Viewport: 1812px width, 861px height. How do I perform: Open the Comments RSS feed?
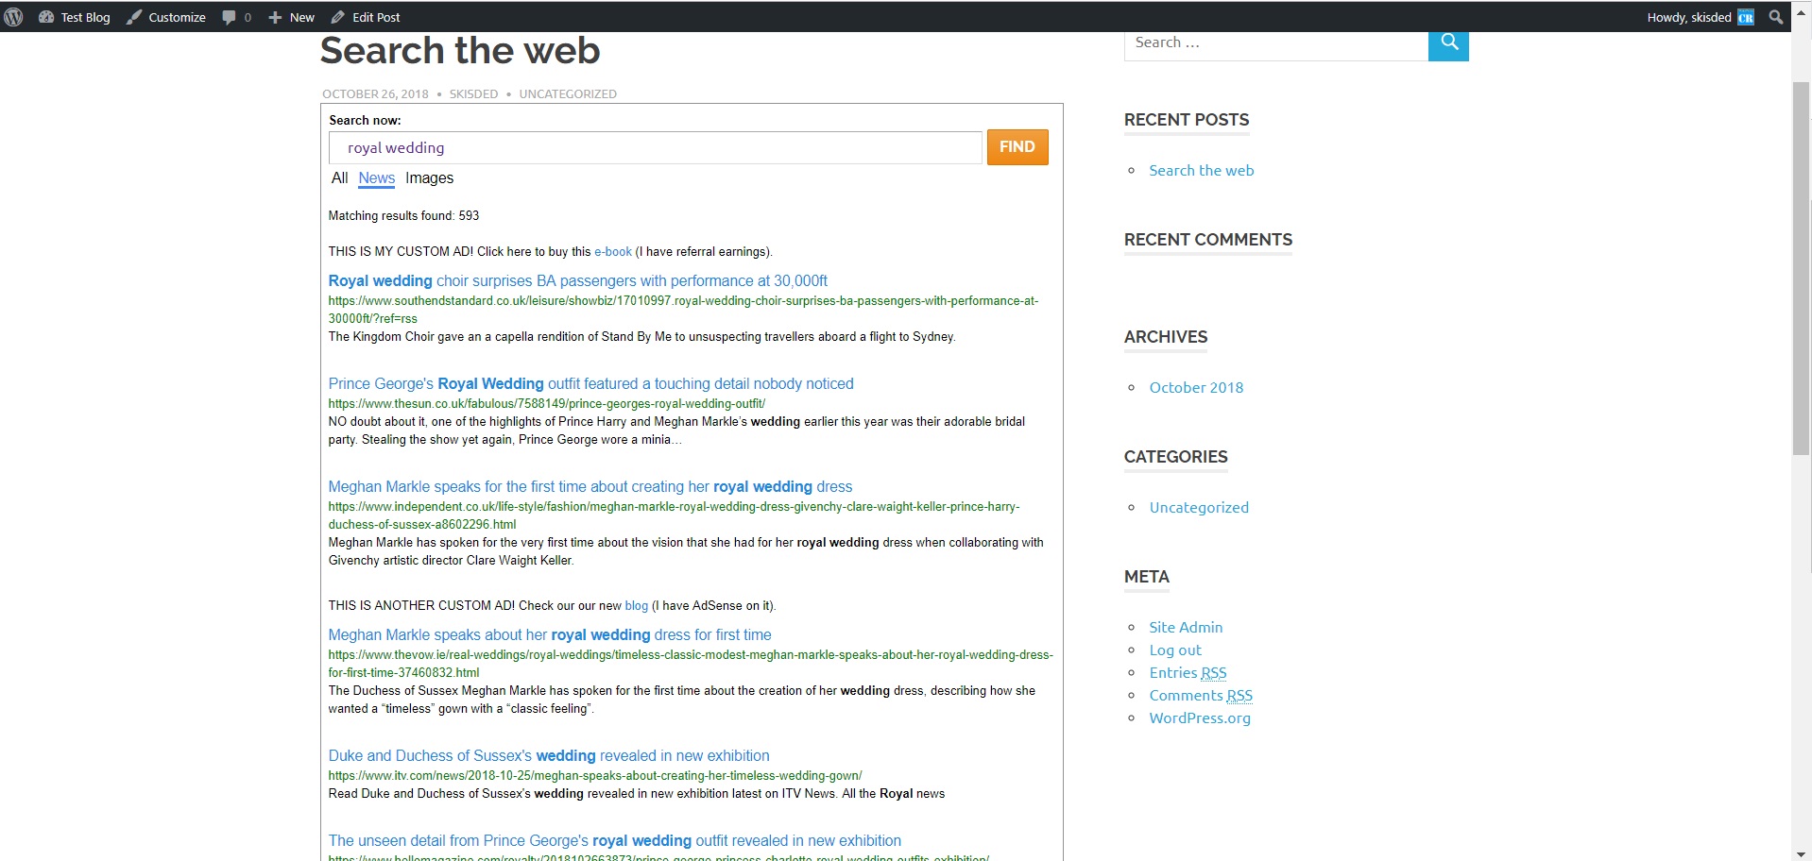pos(1201,695)
